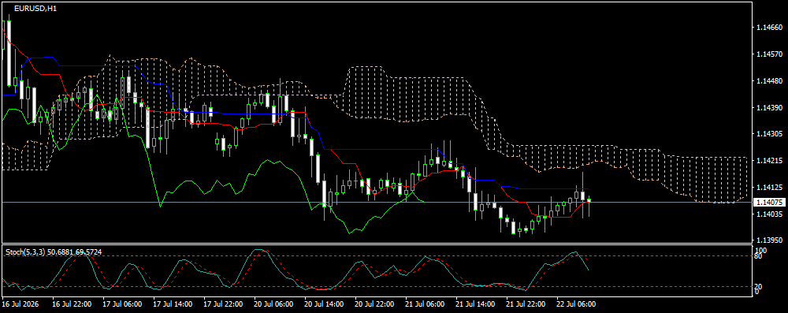Click the 1.14035 price scale label
The width and height of the screenshot is (788, 313).
click(x=768, y=214)
